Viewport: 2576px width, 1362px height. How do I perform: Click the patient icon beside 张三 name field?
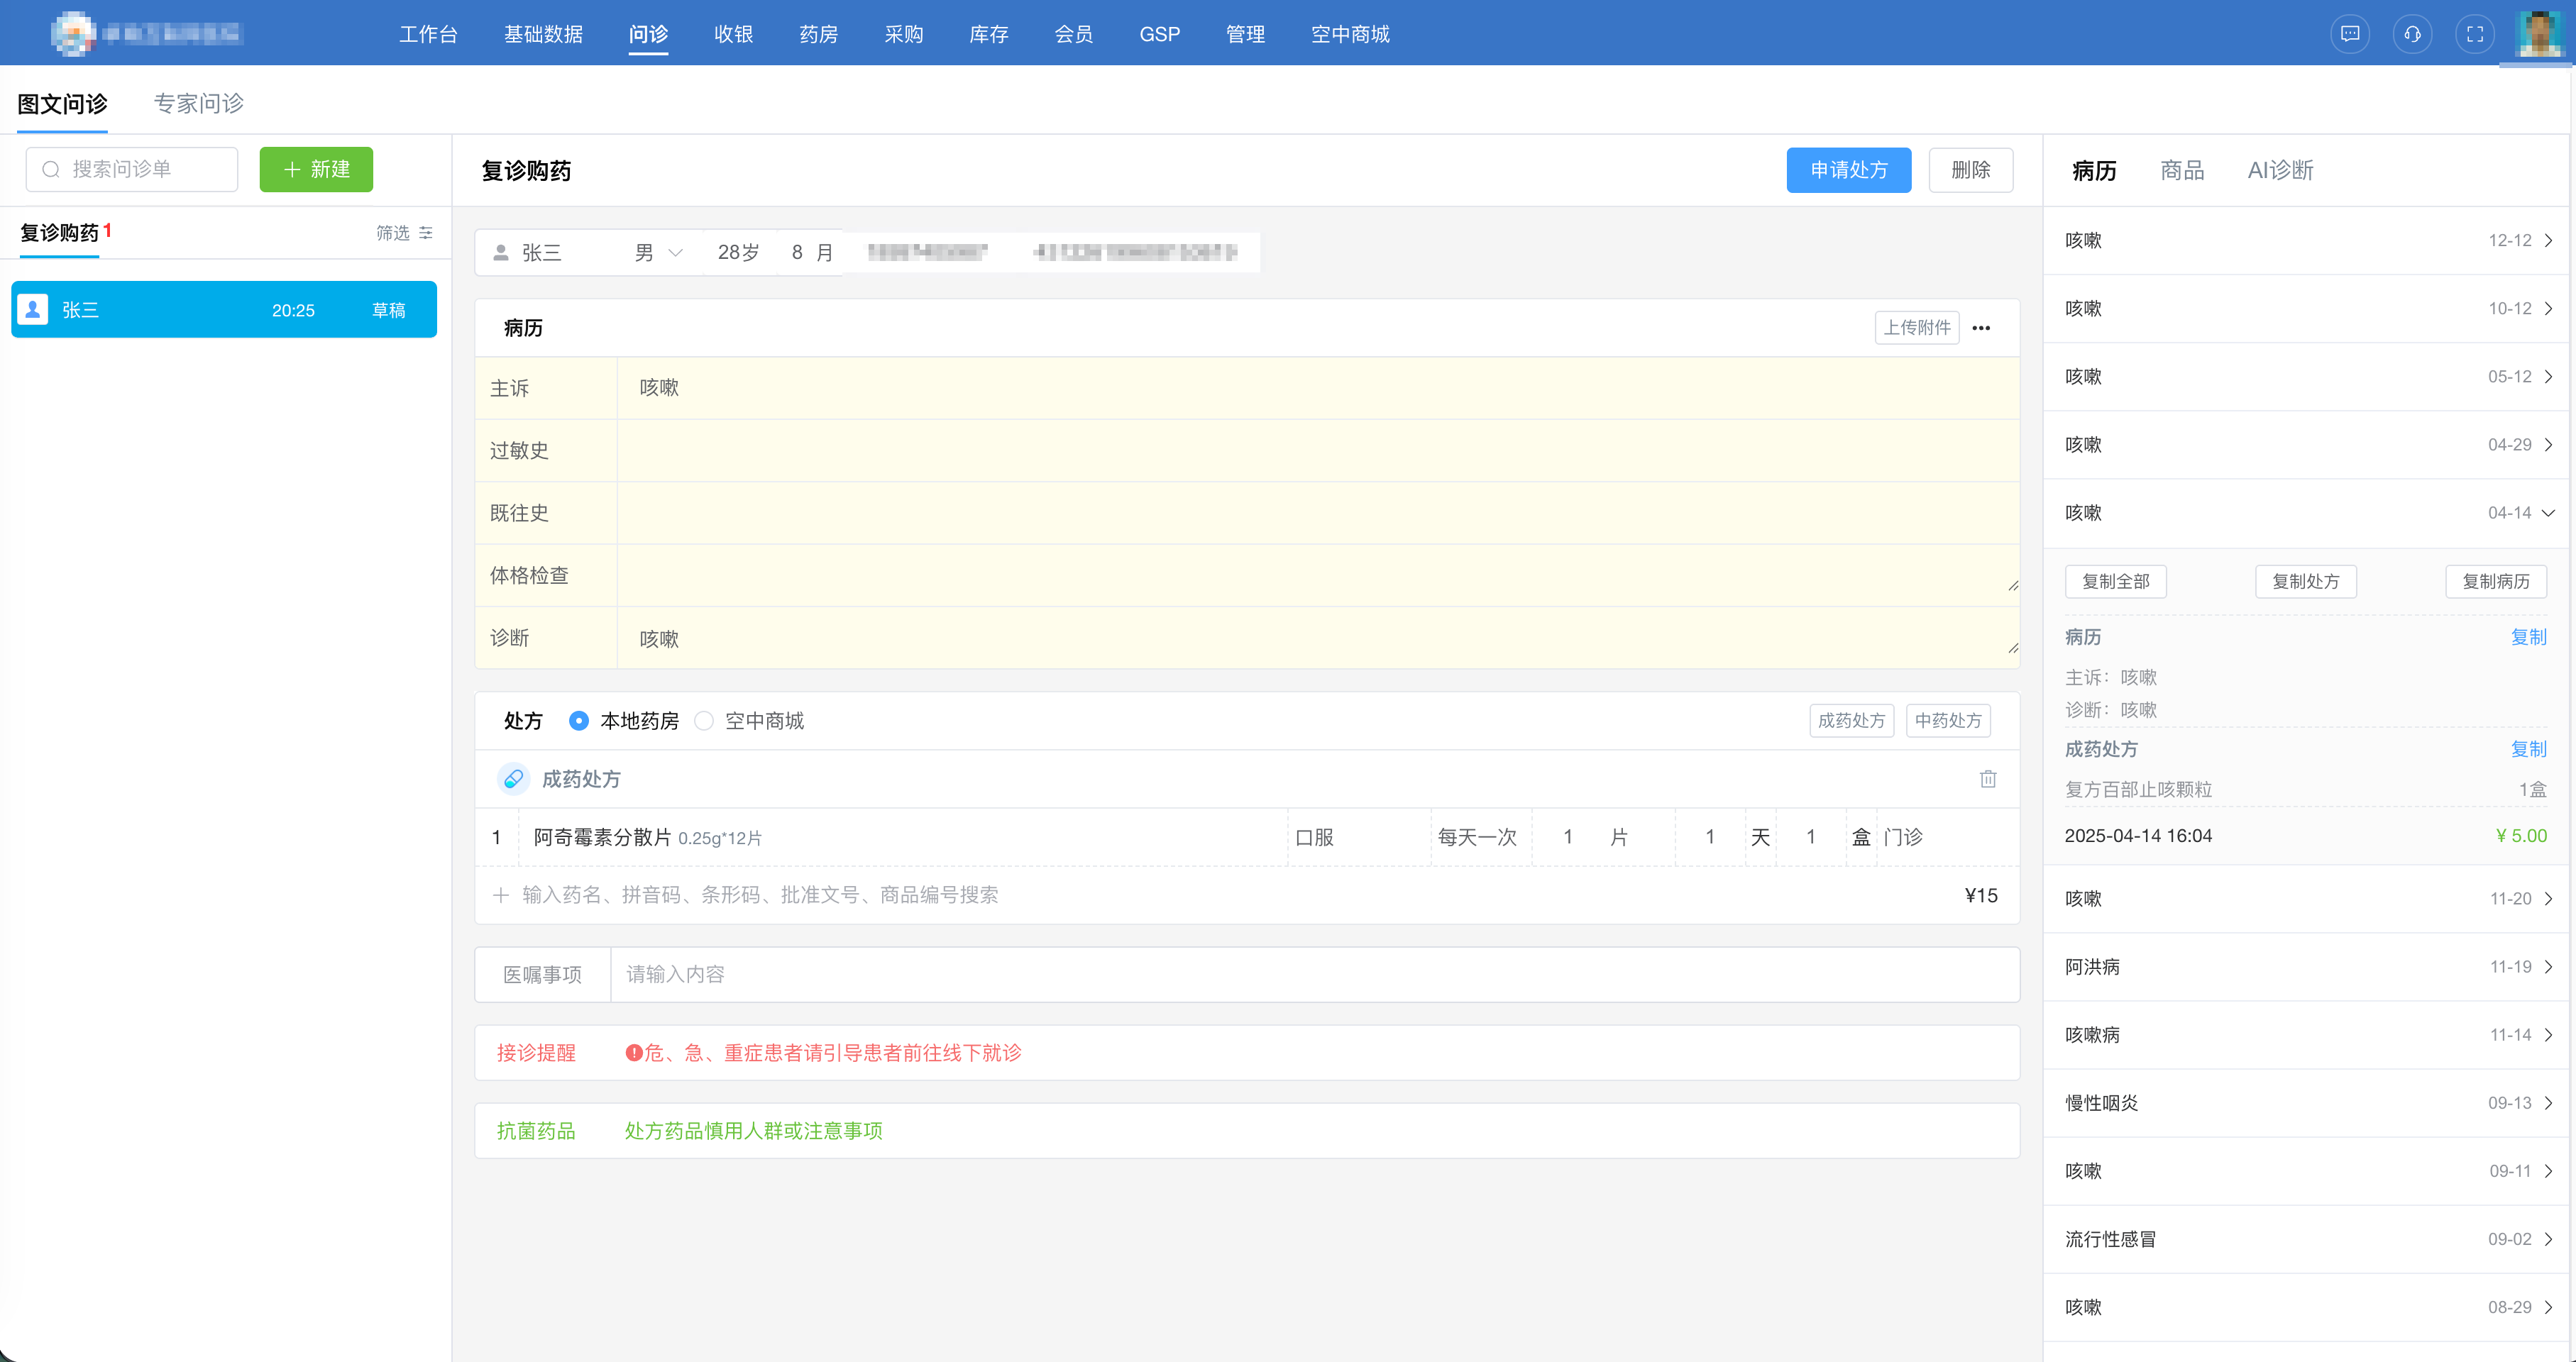point(501,253)
